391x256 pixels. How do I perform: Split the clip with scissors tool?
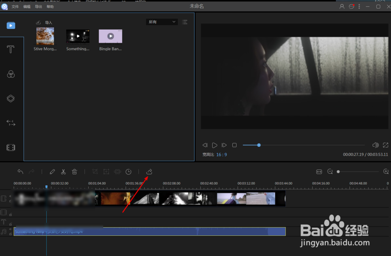click(63, 171)
